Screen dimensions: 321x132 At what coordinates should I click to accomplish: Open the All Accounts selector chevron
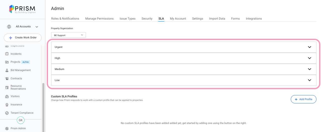pos(37,27)
